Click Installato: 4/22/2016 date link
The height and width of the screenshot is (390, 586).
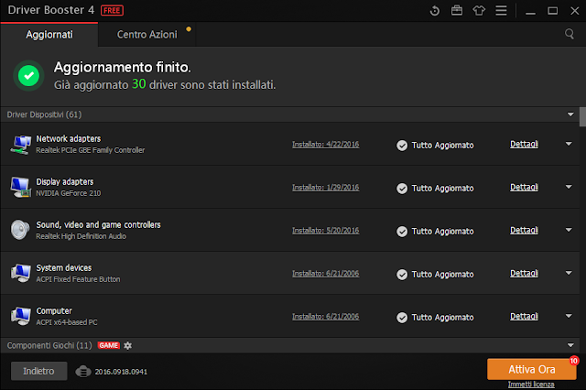(326, 145)
